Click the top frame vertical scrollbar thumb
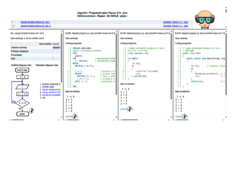Image resolution: width=236 pixels, height=182 pixels. pyautogui.click(x=226, y=11)
